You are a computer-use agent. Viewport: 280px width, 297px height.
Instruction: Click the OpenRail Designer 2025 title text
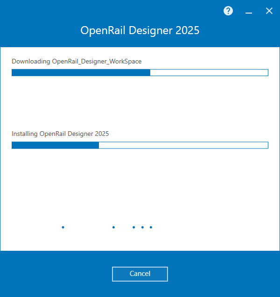[140, 31]
